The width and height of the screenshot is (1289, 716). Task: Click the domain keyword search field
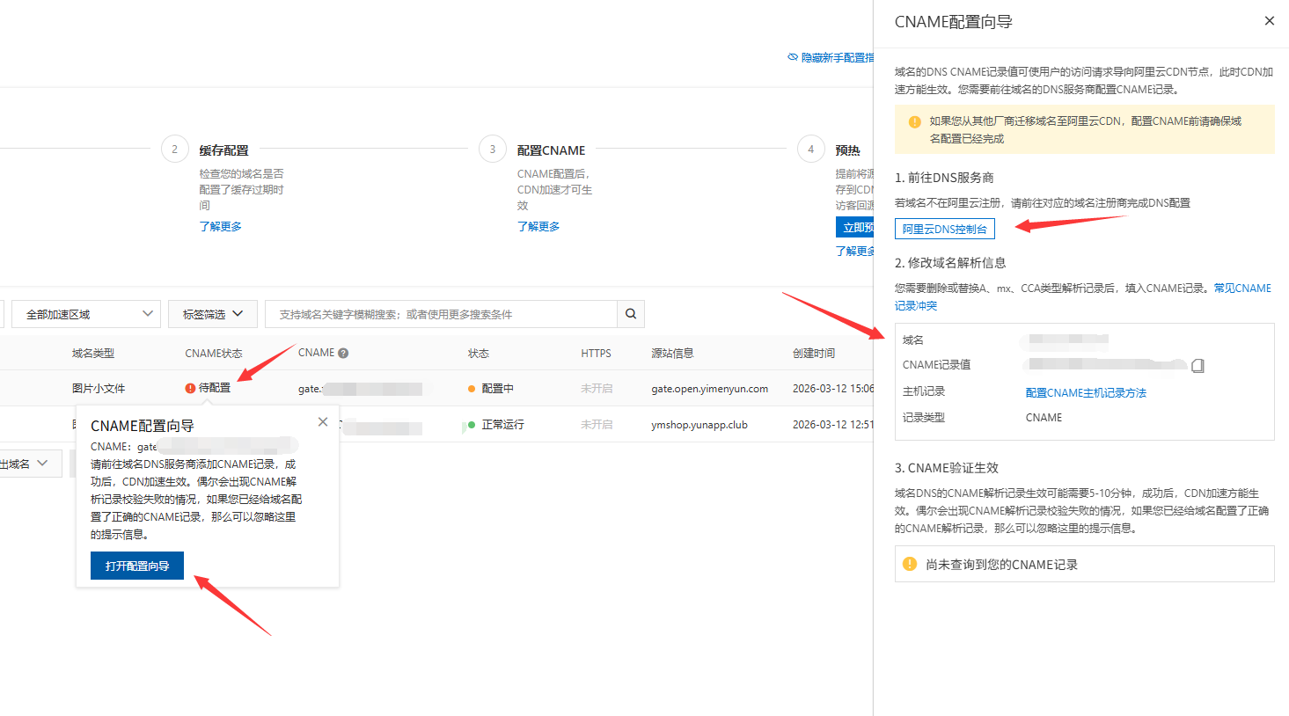440,314
